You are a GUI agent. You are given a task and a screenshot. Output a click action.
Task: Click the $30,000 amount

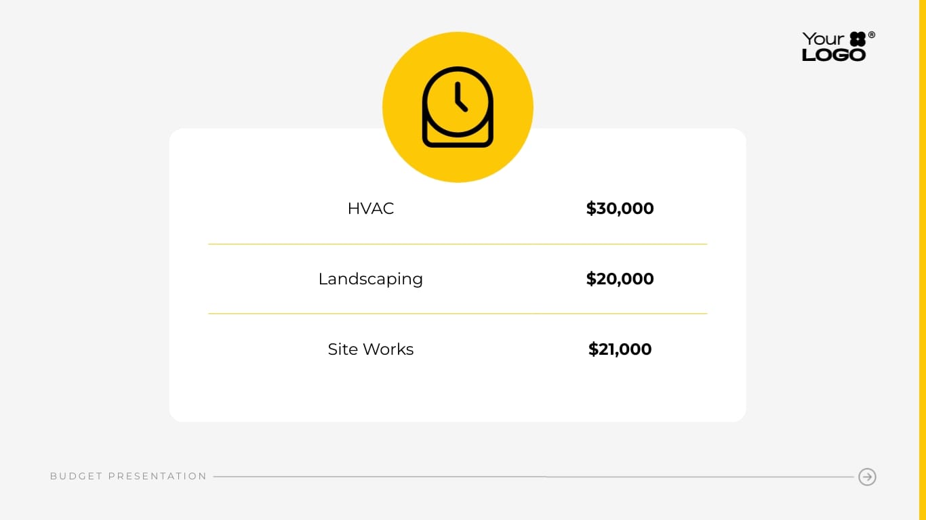tap(620, 209)
